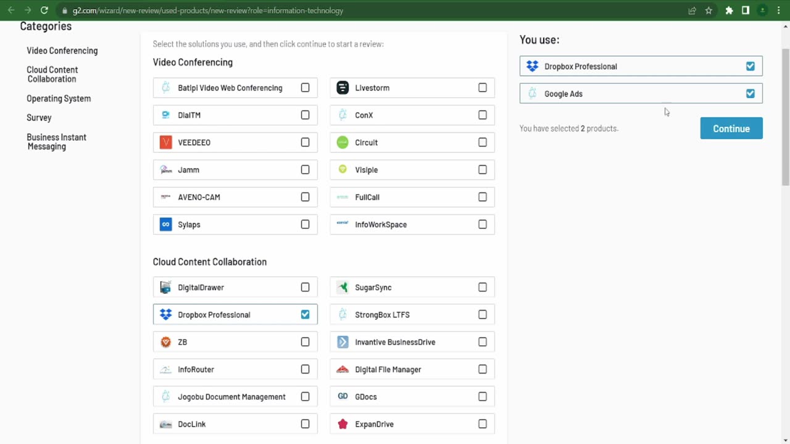Select the Invantive BusinessDrive product row
Viewport: 790px width, 444px height.
(412, 342)
